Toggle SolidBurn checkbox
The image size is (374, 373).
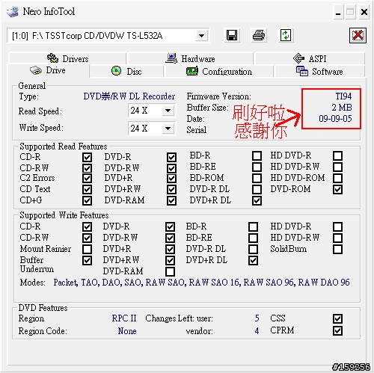[337, 249]
